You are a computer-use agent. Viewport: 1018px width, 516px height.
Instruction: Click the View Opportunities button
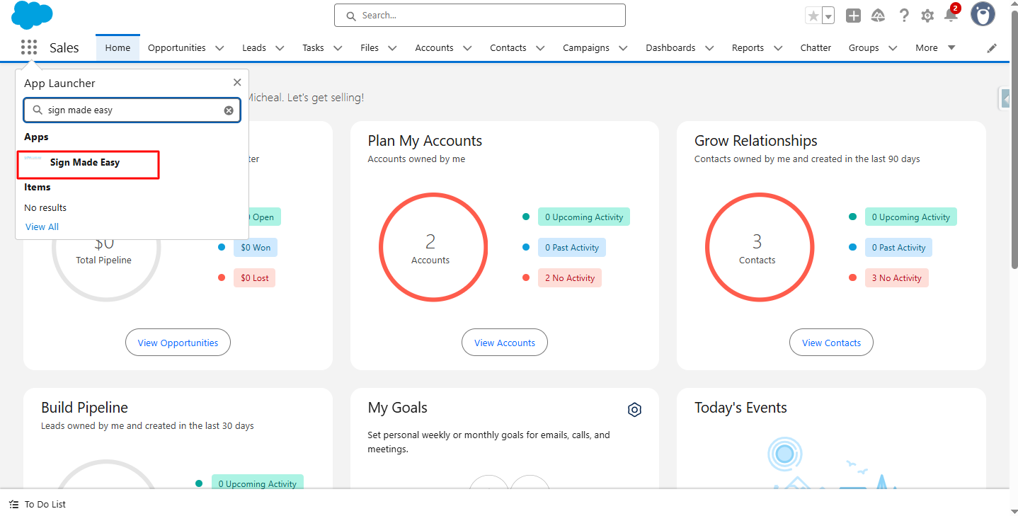(x=178, y=343)
